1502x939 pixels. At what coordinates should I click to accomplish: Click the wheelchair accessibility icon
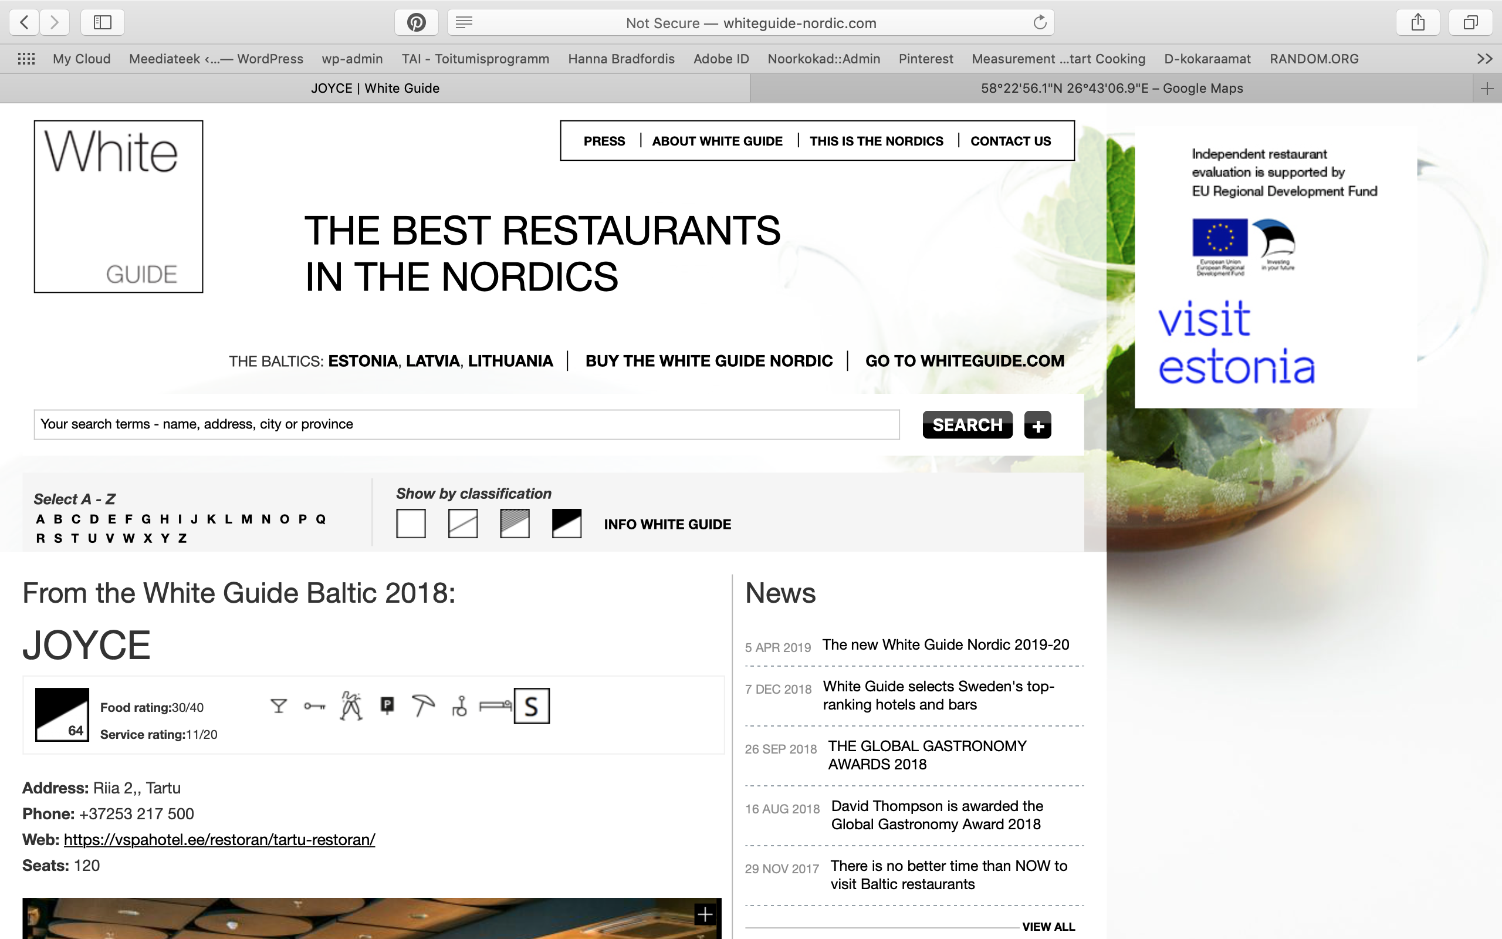tap(460, 706)
